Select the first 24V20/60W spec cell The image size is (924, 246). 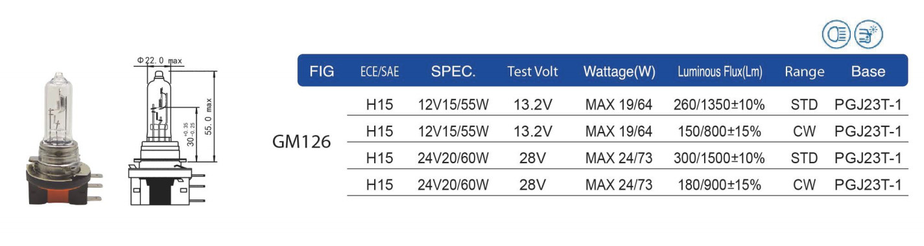(453, 159)
